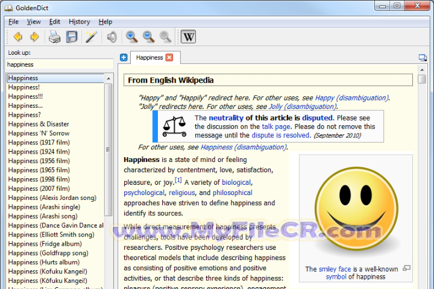
Task: Select Happiness (1924 film) entry
Action: 55,152
